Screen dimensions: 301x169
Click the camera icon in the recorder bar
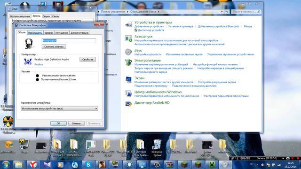(288, 158)
